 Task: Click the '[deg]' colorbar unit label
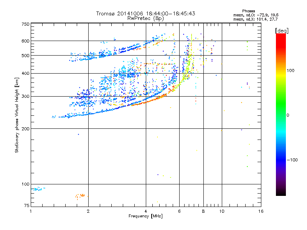coord(282,31)
